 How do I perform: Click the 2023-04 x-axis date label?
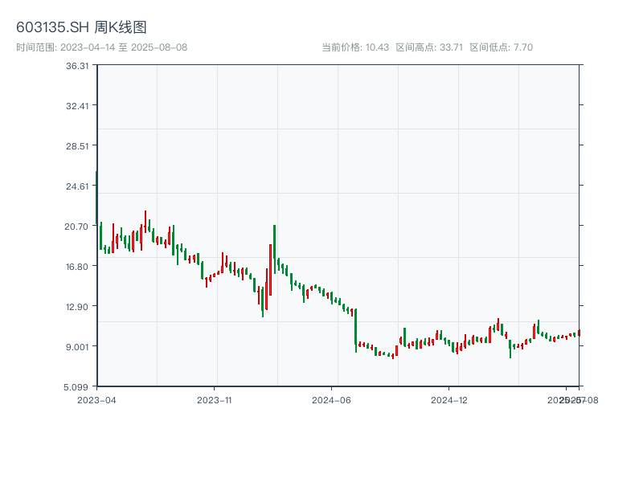tap(96, 399)
